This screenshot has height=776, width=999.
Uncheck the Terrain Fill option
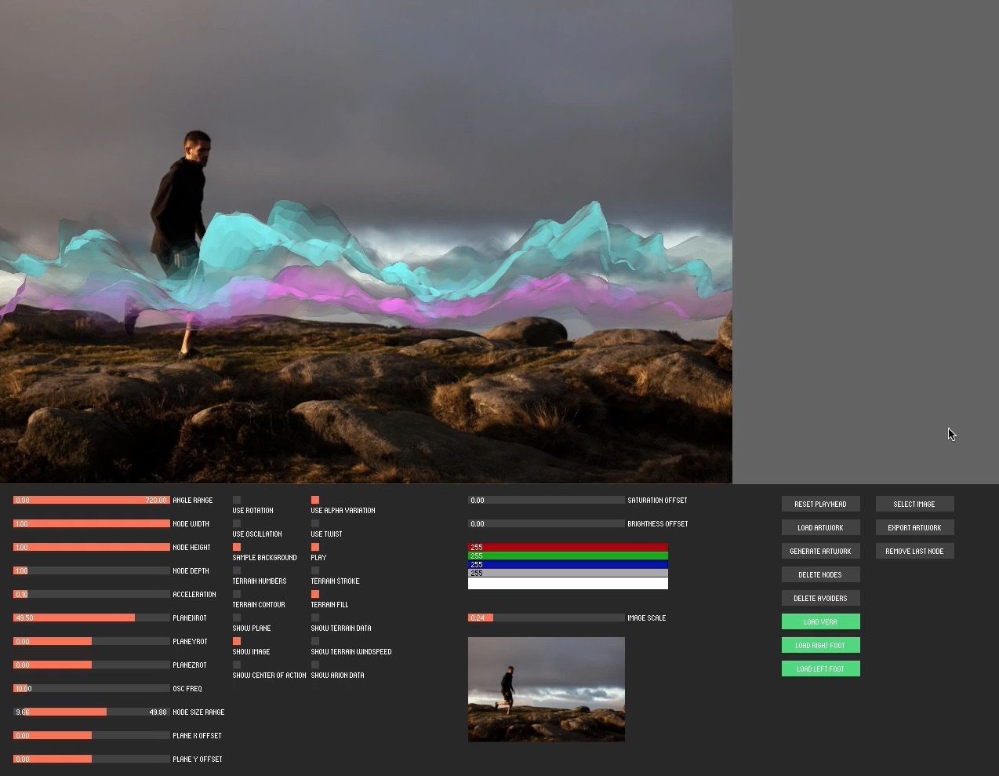pos(315,594)
